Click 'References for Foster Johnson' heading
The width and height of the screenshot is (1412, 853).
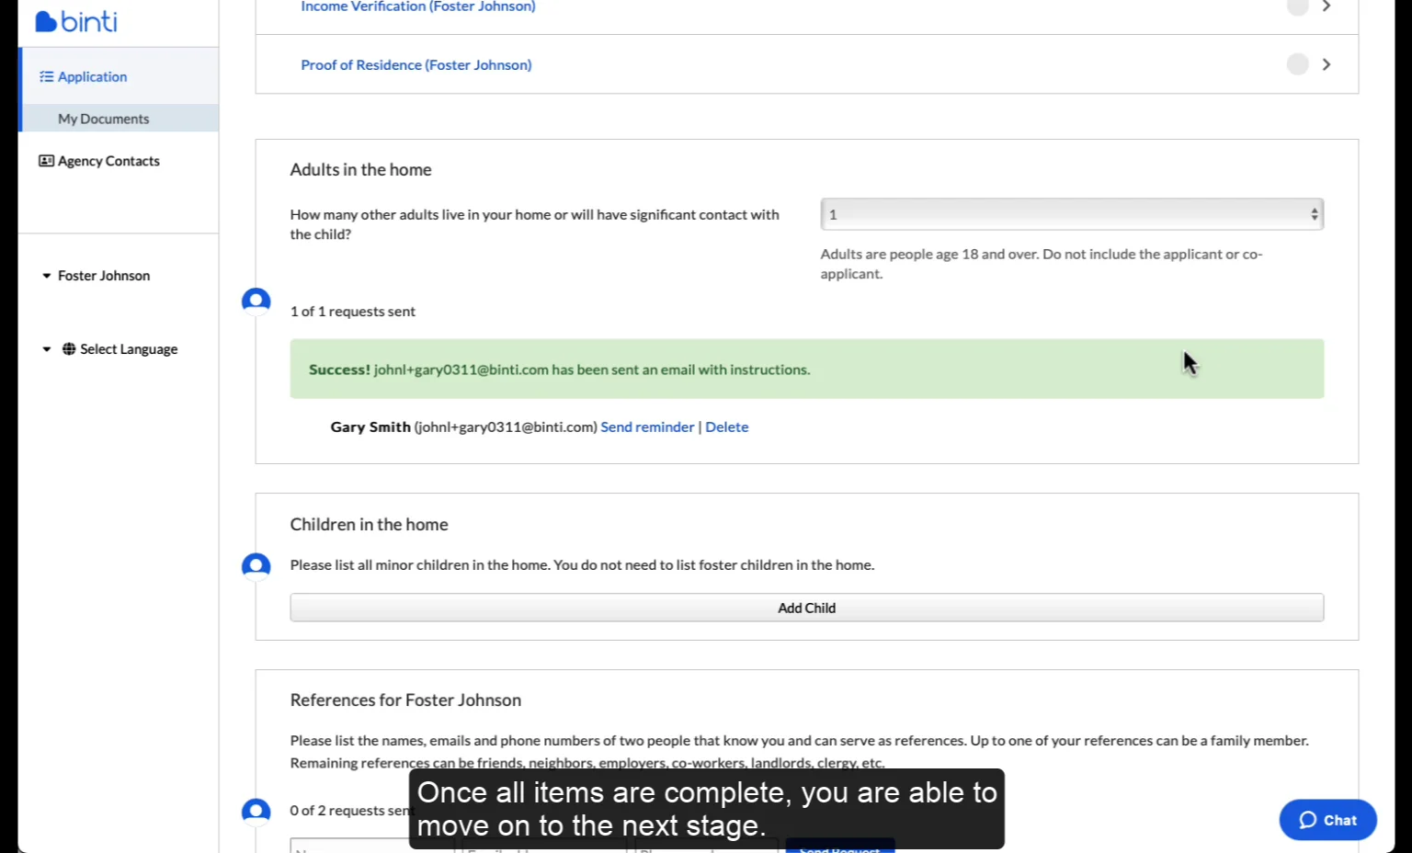tap(405, 699)
